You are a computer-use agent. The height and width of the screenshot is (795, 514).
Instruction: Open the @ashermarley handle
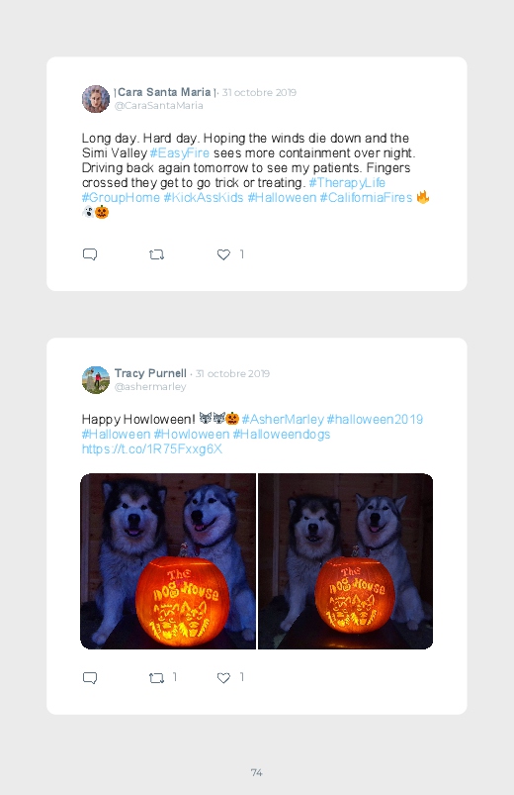pos(150,387)
